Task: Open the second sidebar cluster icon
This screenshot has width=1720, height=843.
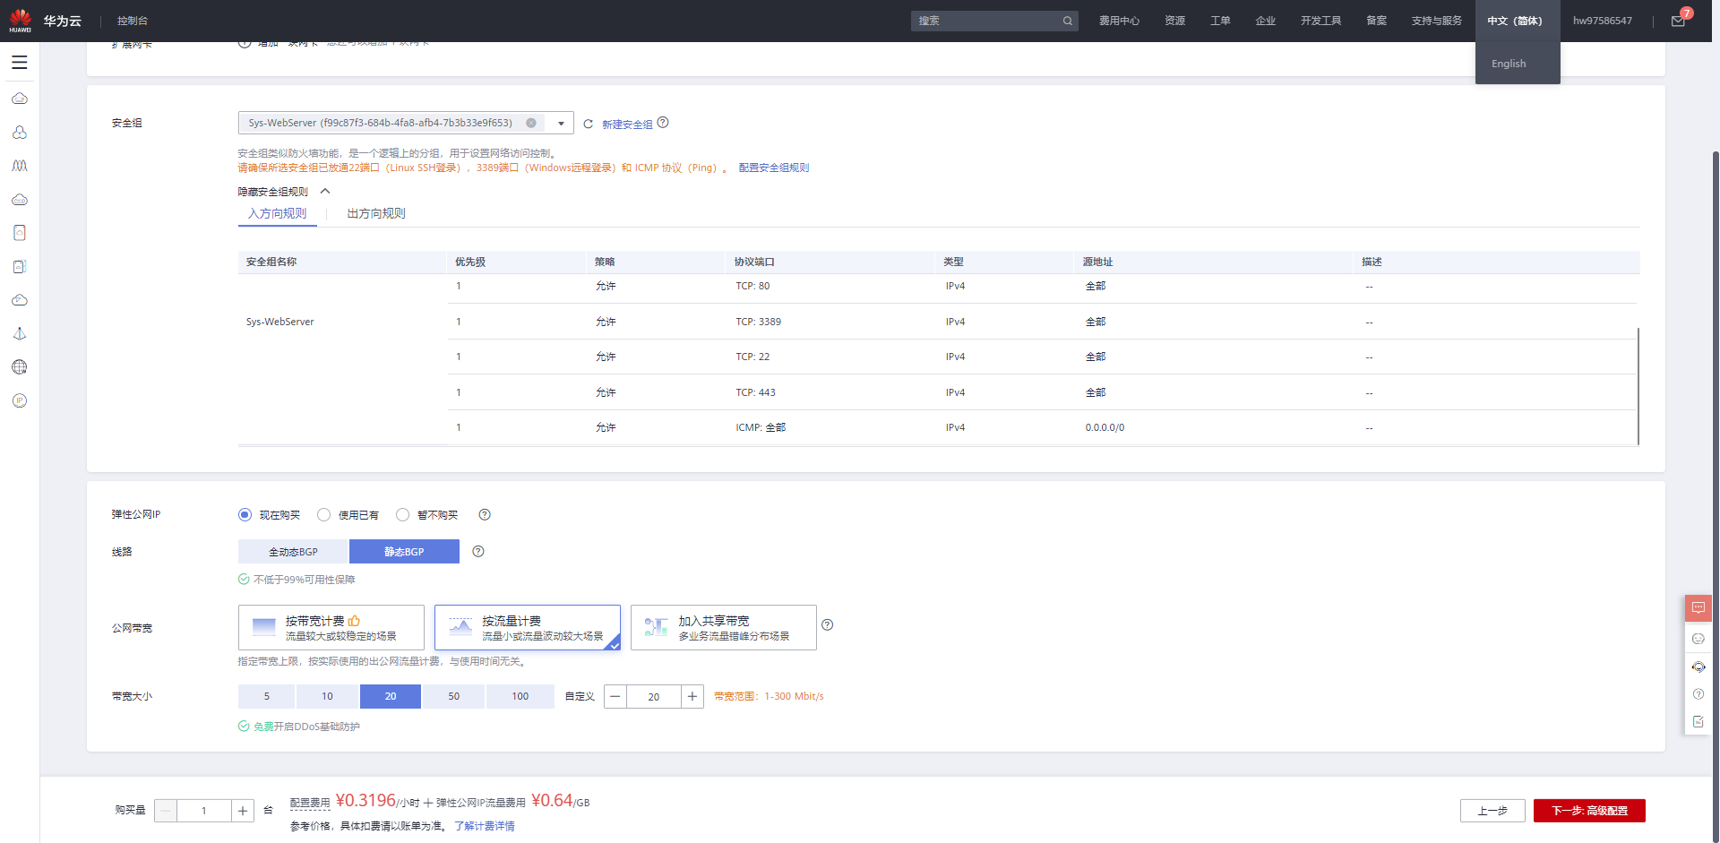Action: (x=20, y=133)
